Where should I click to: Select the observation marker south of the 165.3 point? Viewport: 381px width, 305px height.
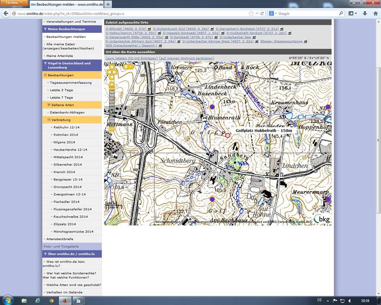pyautogui.click(x=212, y=199)
